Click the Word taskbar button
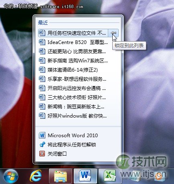 point(85,176)
